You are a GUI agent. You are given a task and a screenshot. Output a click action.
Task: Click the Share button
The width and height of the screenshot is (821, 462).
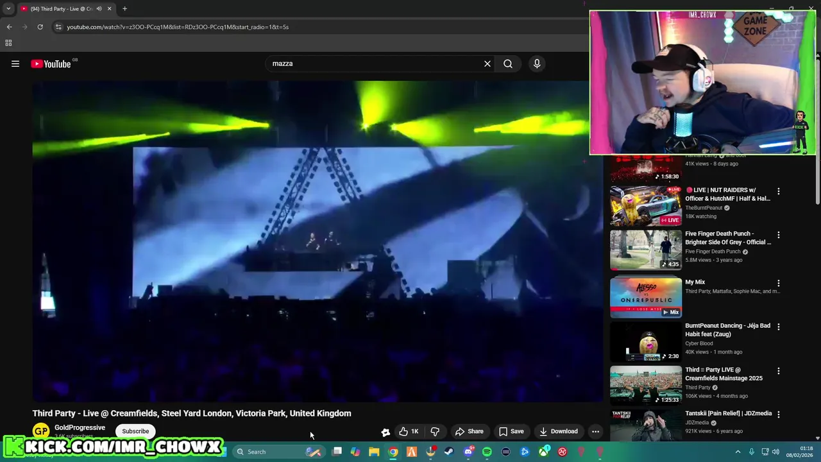coord(469,431)
